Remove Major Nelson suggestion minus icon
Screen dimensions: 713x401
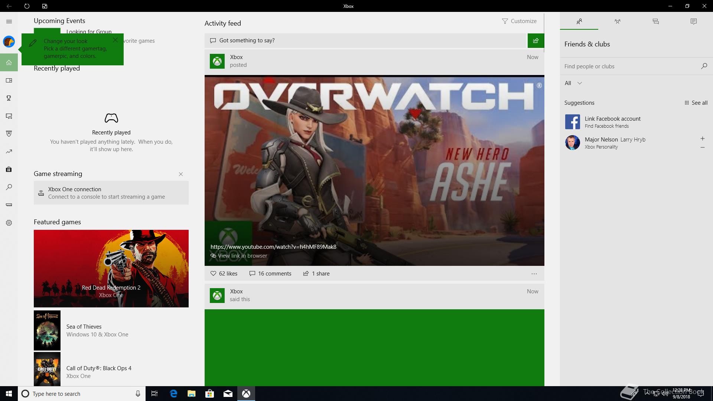tap(702, 147)
